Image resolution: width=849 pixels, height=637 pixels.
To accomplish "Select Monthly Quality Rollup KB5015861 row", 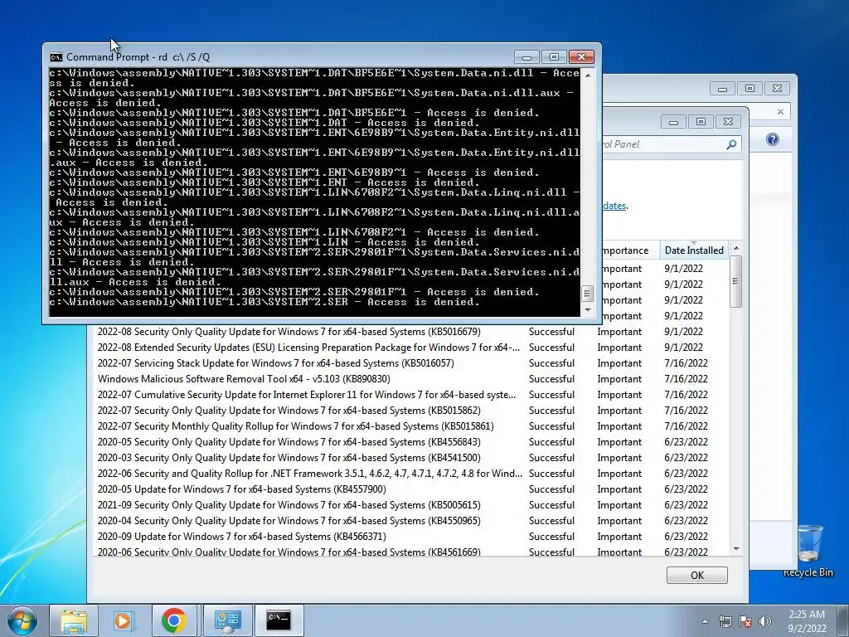I will [410, 425].
